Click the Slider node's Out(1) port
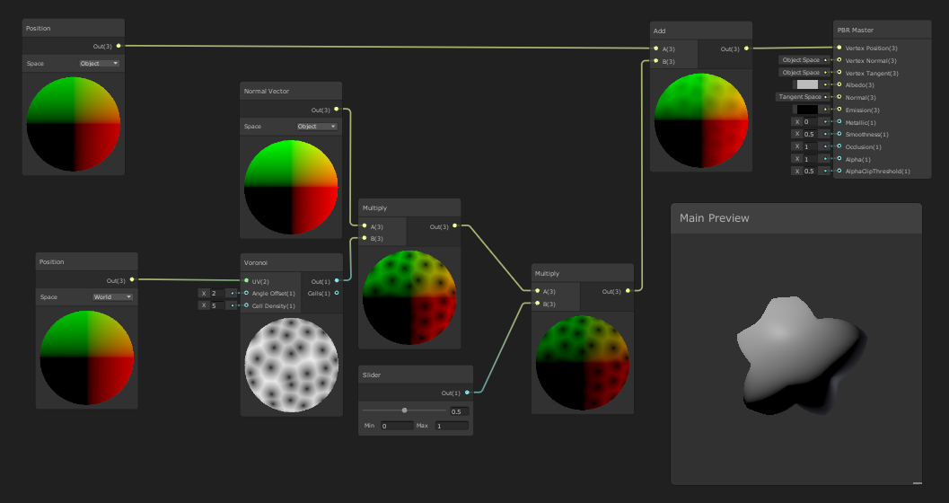 (468, 393)
